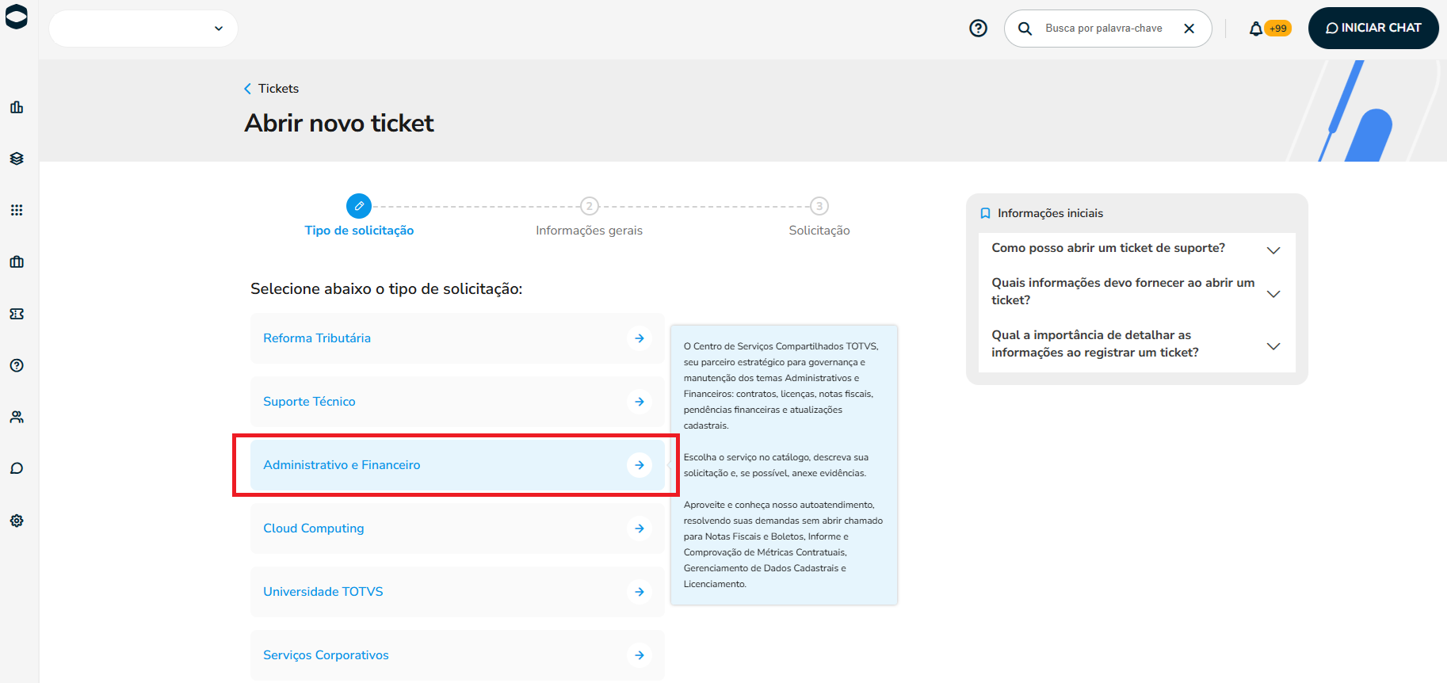The image size is (1447, 683).
Task: Click 'Selecione abaixo o tipo de solicitação:' text
Action: point(387,289)
